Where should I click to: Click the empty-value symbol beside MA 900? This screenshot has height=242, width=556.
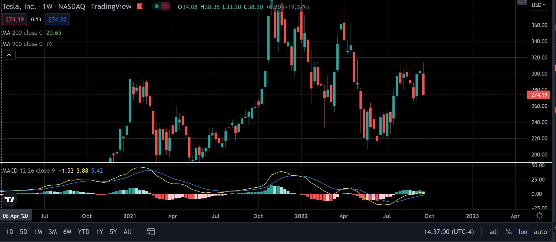pyautogui.click(x=49, y=44)
